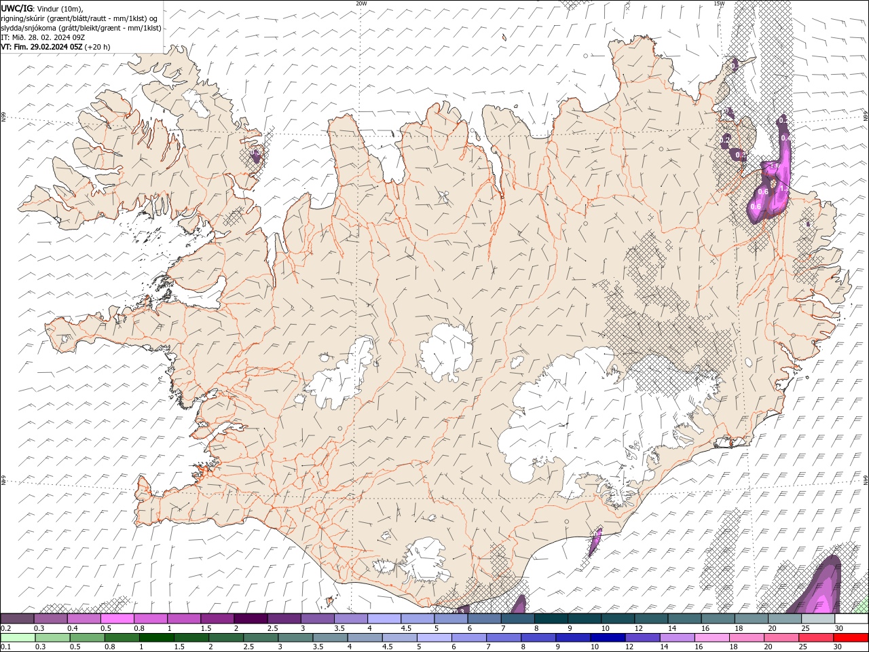869x652 pixels.
Task: Click upper legend swatch between 2 and 2.5
Action: (251, 619)
